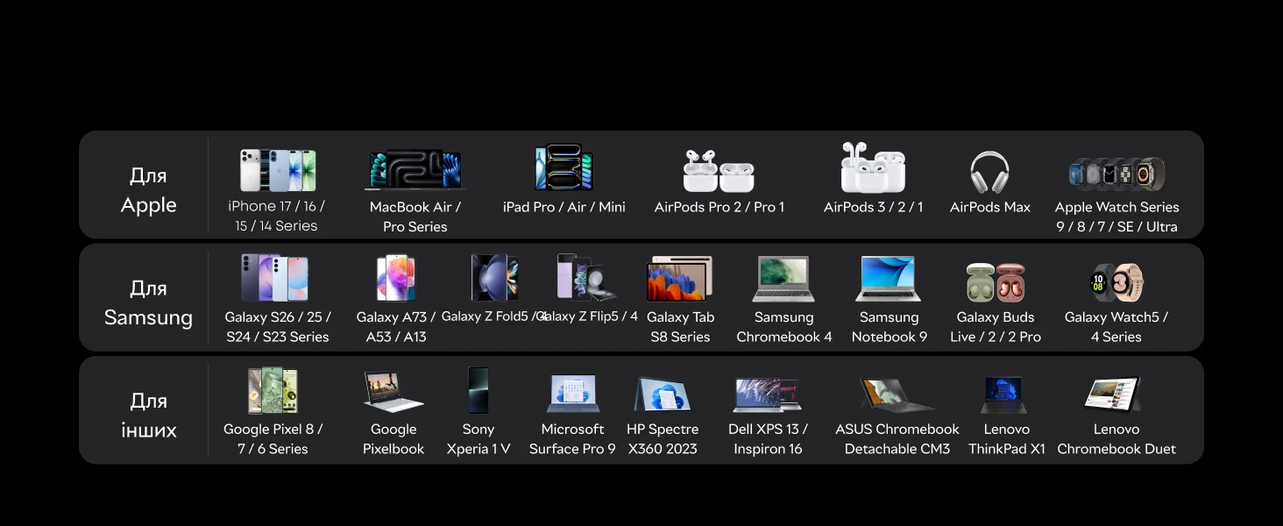Screen dimensions: 1283x526
Task: Click the AirPods Max headphones image
Action: point(989,173)
